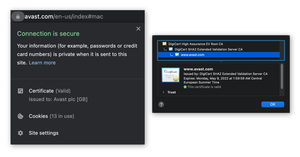The image size is (300, 157).
Task: Click the Site settings gear icon
Action: click(21, 133)
